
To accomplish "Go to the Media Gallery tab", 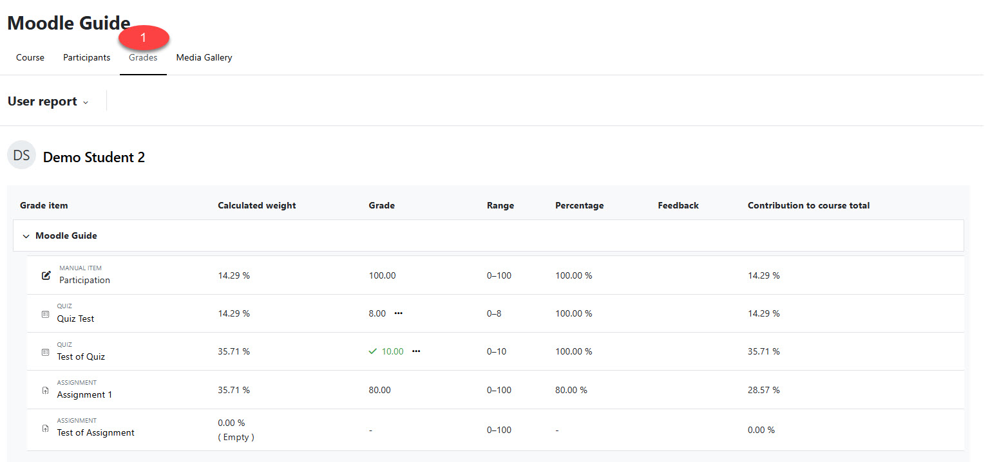I will click(204, 57).
